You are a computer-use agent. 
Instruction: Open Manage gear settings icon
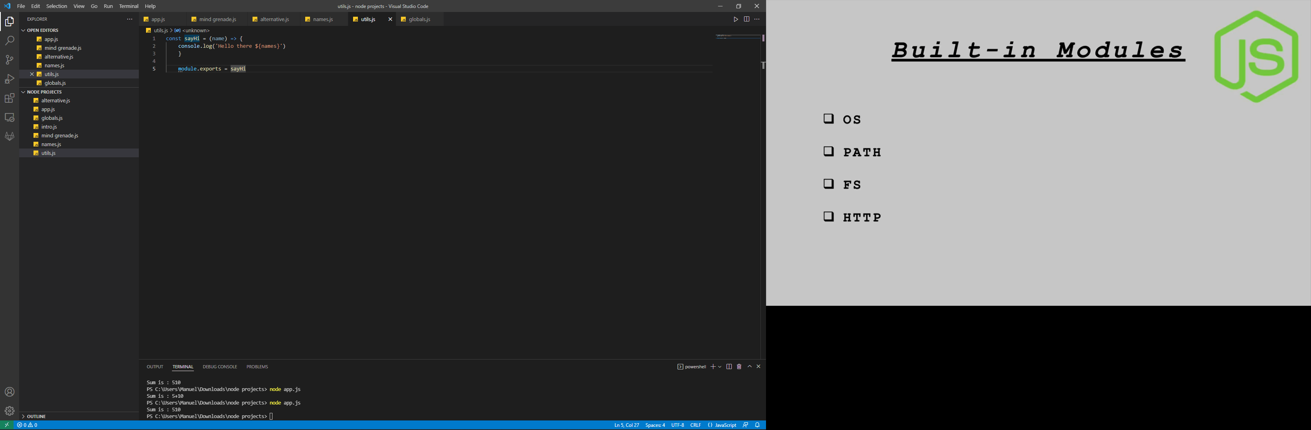(10, 411)
